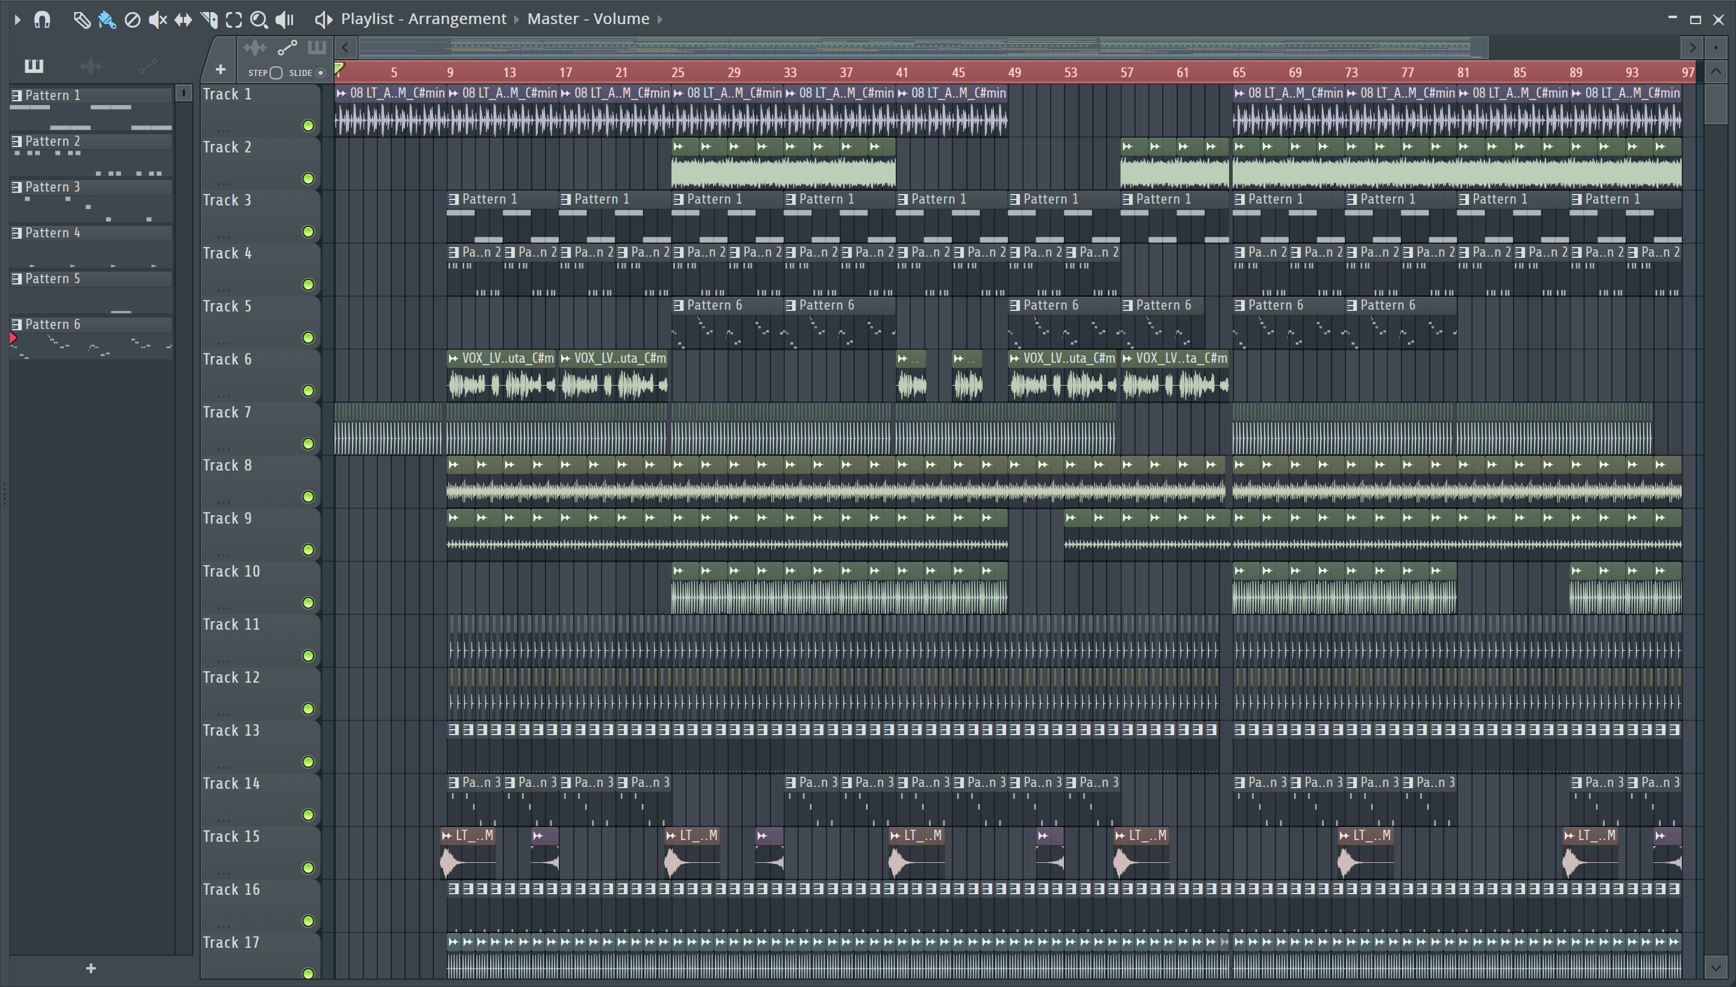Viewport: 1736px width, 987px height.
Task: Toggle the STEP checkbox
Action: [x=276, y=72]
